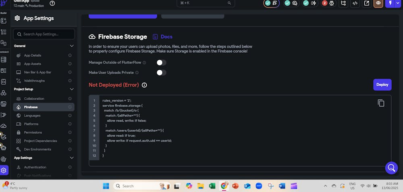The height and width of the screenshot is (192, 403).
Task: Open the comments chat bubble icon
Action: [x=295, y=3]
